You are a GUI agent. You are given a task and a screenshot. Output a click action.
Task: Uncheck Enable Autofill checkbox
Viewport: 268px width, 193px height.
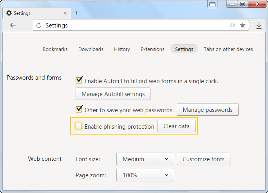click(79, 80)
